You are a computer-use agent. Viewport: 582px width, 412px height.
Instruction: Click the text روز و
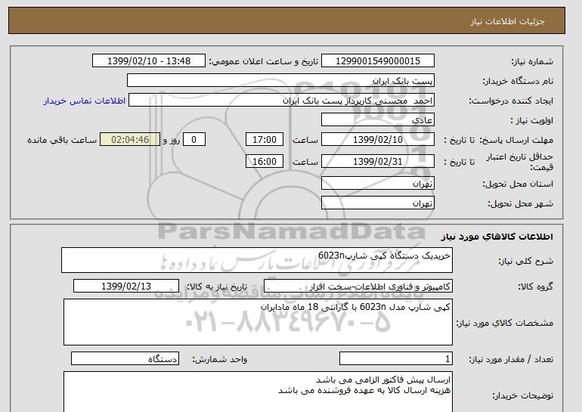(172, 140)
